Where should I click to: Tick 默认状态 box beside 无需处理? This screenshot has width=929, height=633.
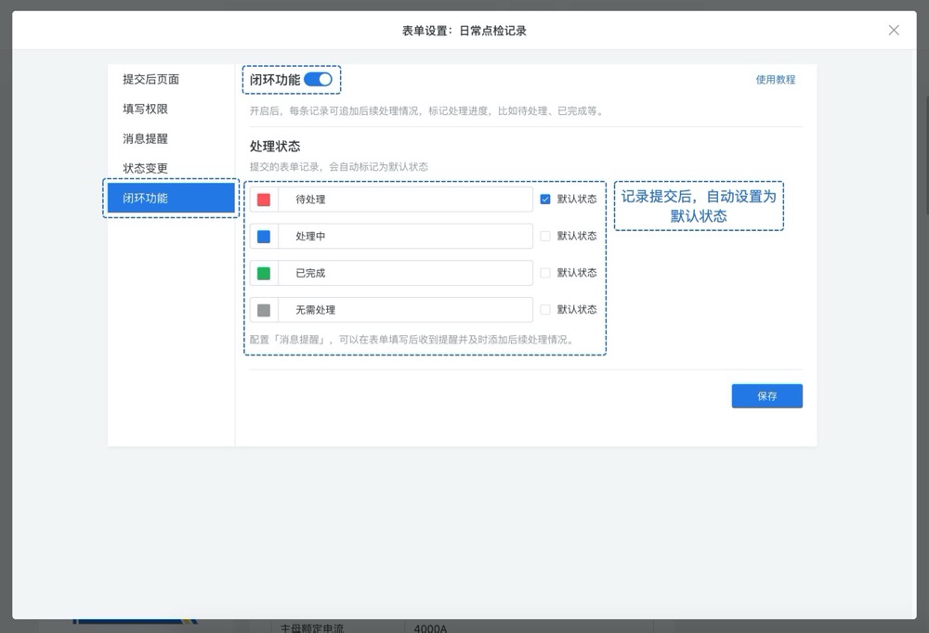pos(545,310)
